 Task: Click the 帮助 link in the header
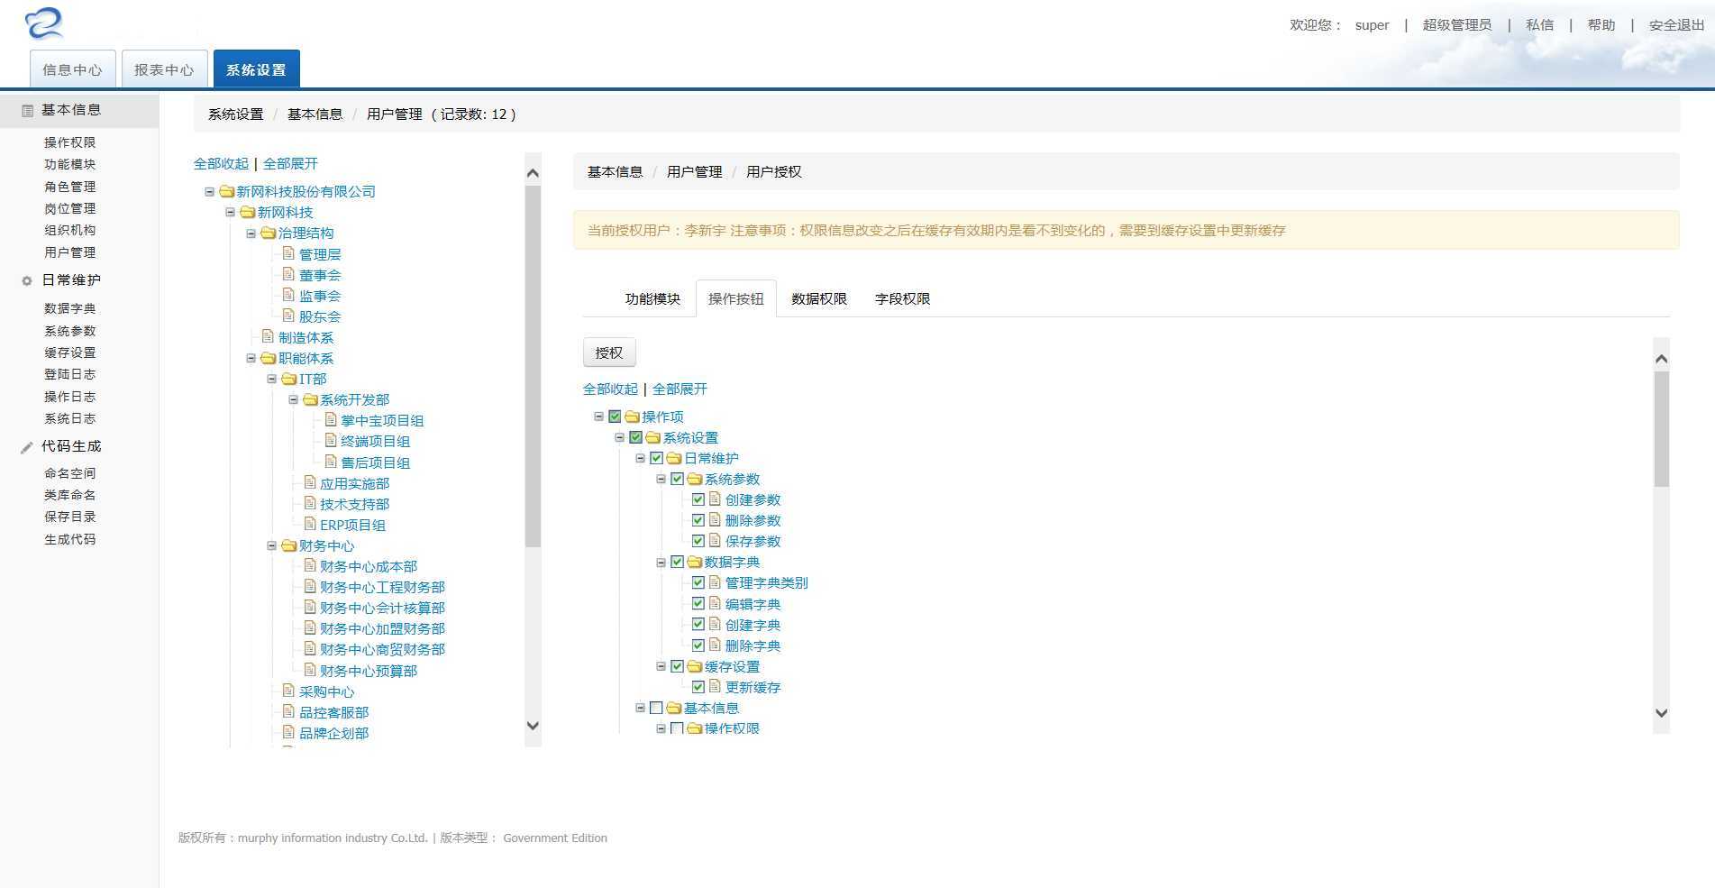[1601, 25]
